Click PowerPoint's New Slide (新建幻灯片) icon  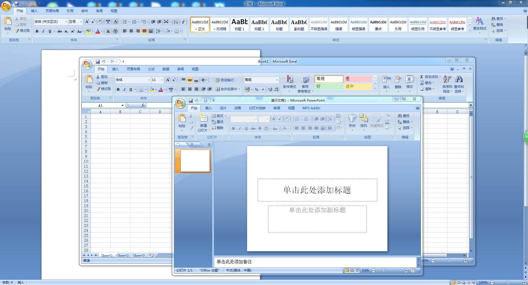(x=203, y=118)
